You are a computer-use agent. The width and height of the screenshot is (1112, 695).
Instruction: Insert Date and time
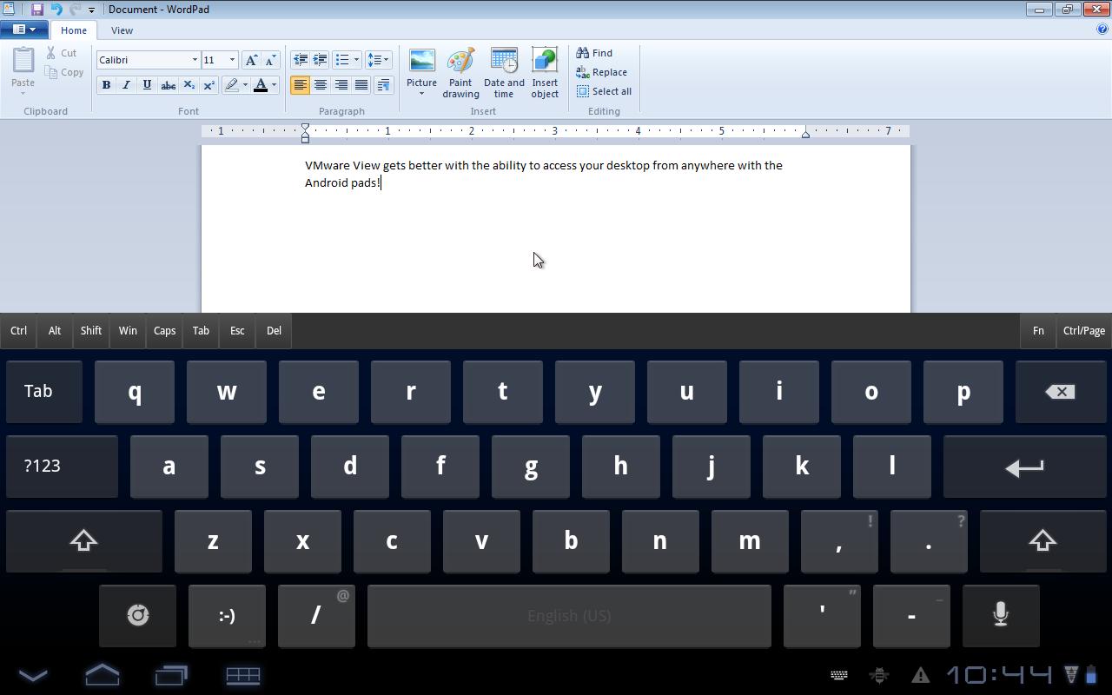[504, 73]
